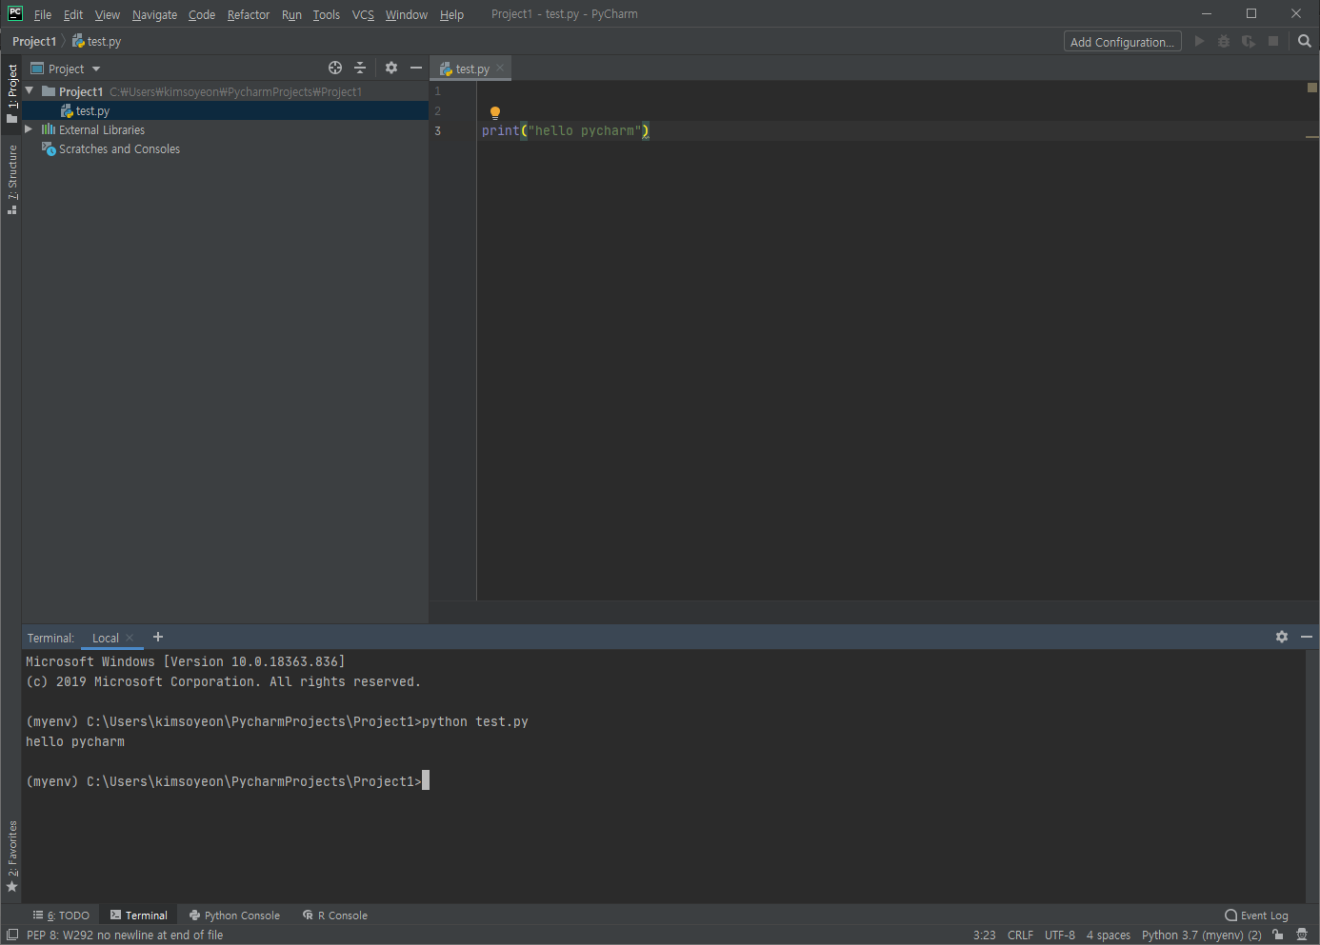Click the lock icon in status bar
The image size is (1320, 945).
click(x=1278, y=935)
